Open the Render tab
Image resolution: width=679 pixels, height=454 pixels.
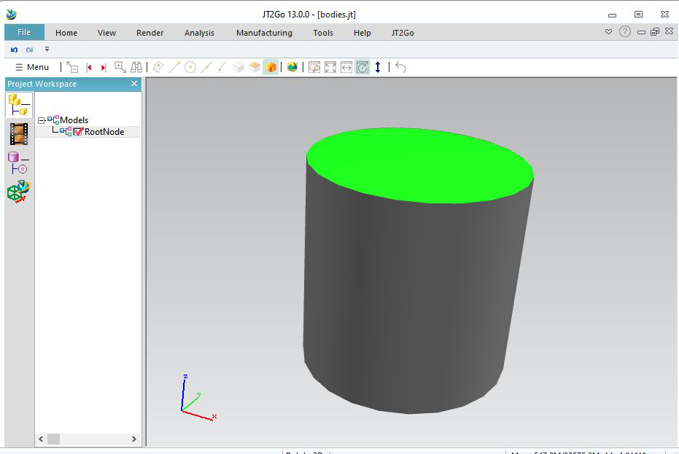pyautogui.click(x=150, y=33)
